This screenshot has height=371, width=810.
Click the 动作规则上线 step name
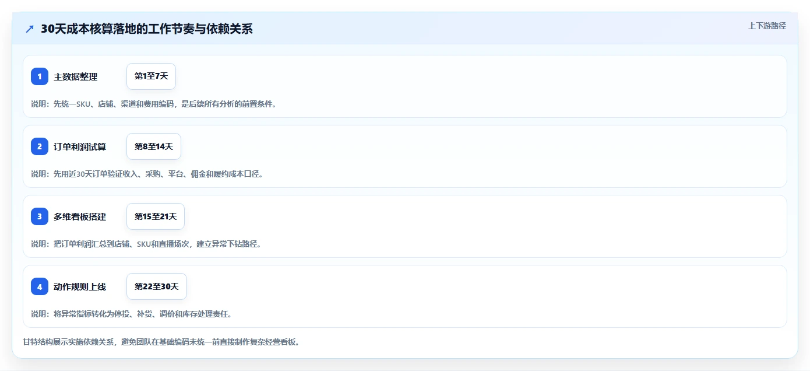(x=80, y=286)
